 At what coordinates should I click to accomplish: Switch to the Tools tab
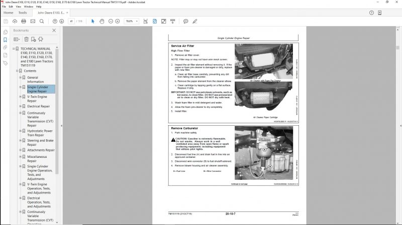click(23, 13)
